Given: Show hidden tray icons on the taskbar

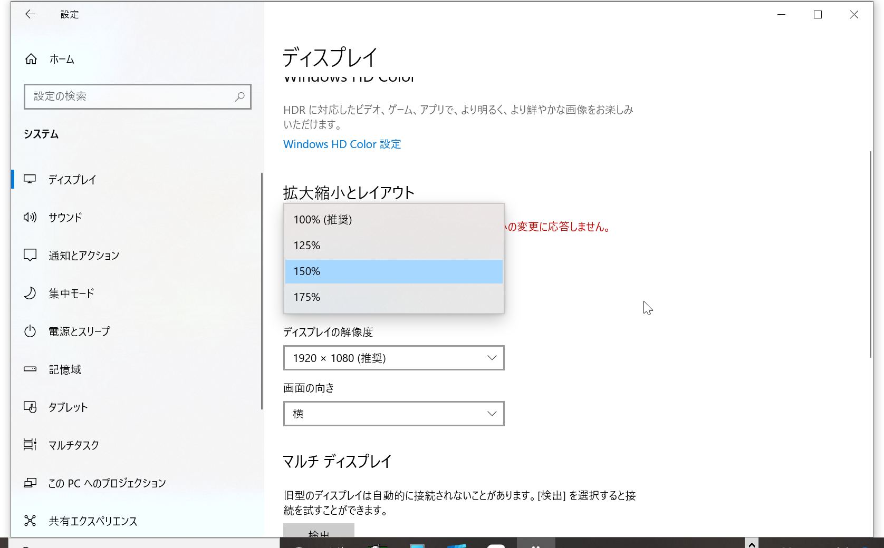Looking at the screenshot, I should 752,543.
